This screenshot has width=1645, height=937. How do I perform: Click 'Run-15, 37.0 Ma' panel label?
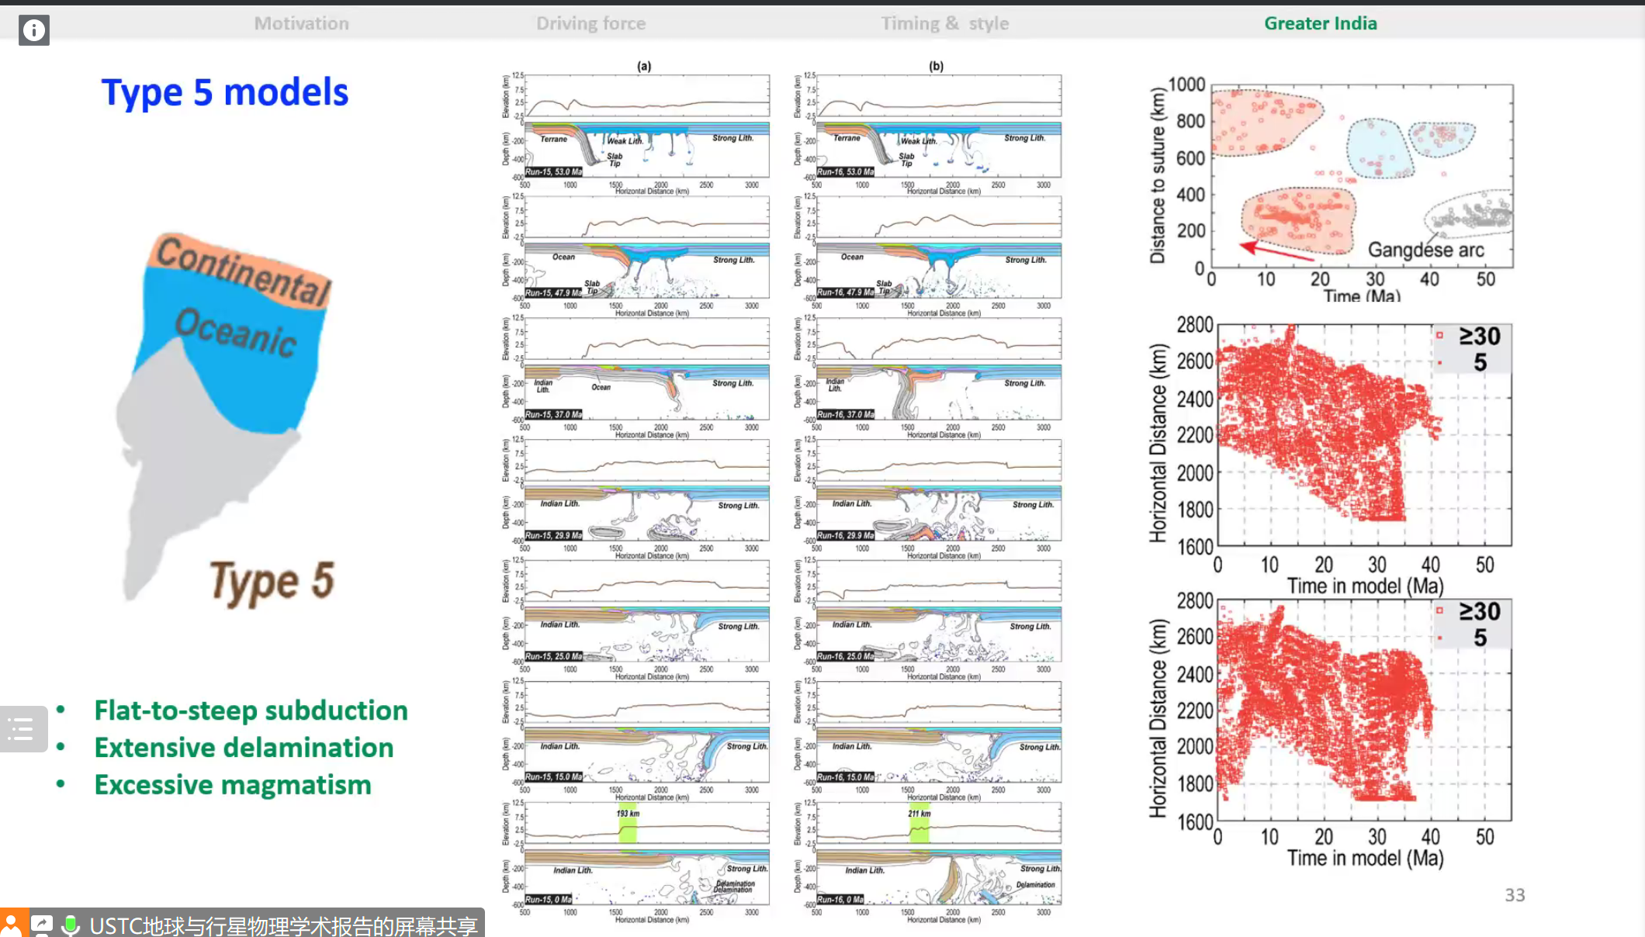pyautogui.click(x=553, y=415)
